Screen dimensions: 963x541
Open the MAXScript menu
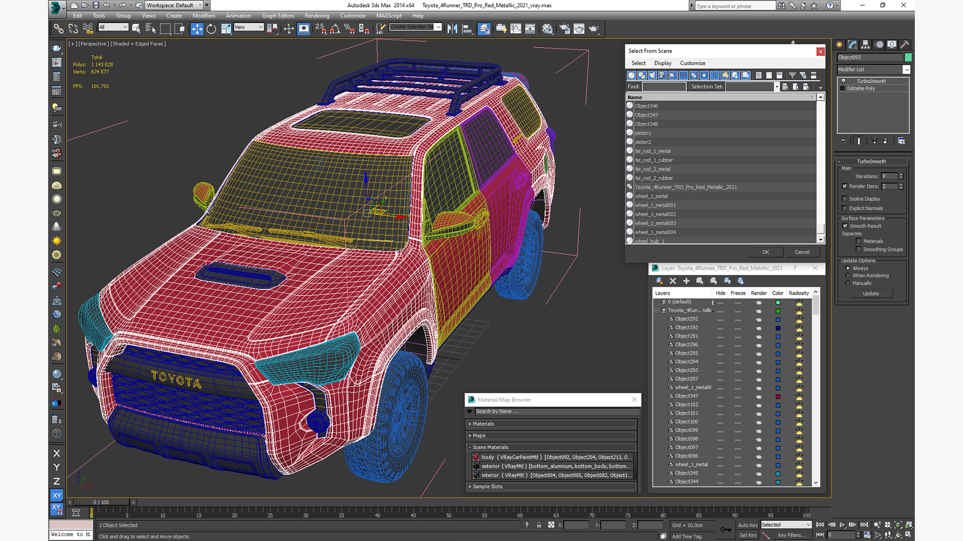click(x=389, y=16)
